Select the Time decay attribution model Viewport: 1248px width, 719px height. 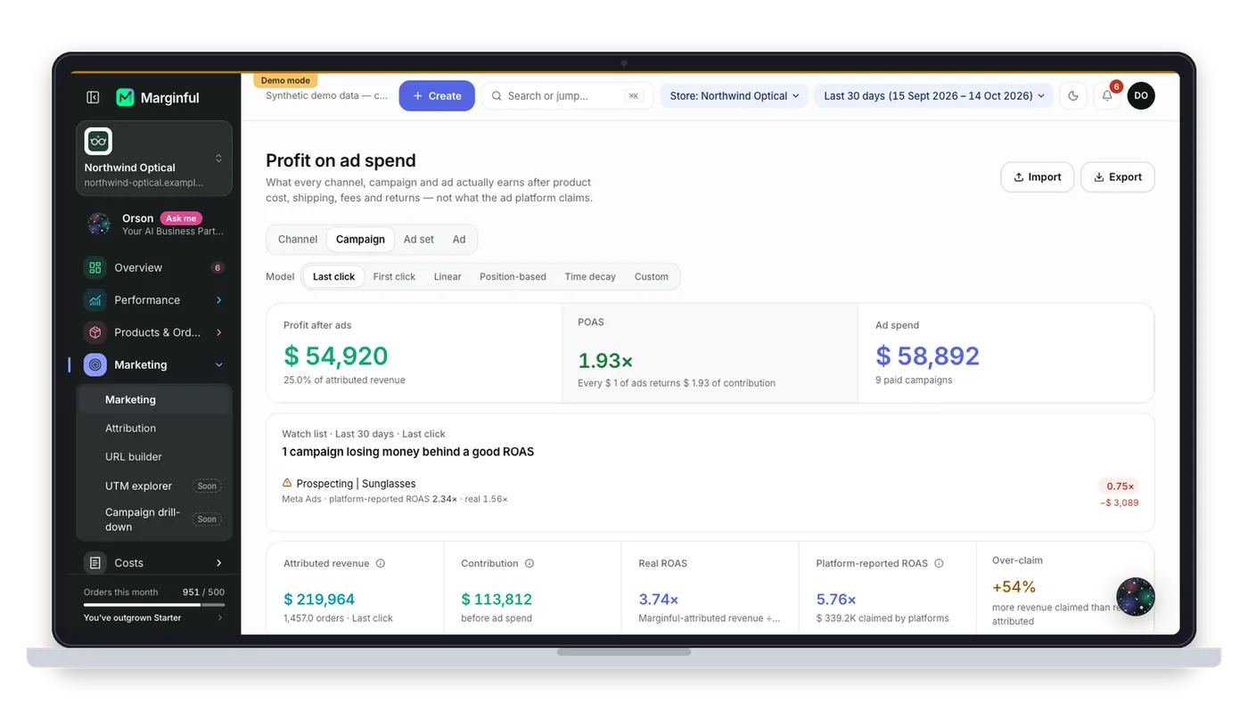[590, 277]
